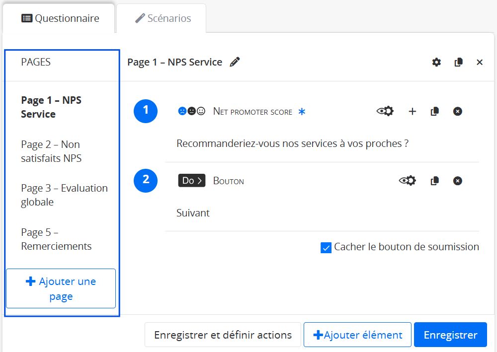This screenshot has width=497, height=352.
Task: Click Ajouter élément button
Action: [357, 335]
